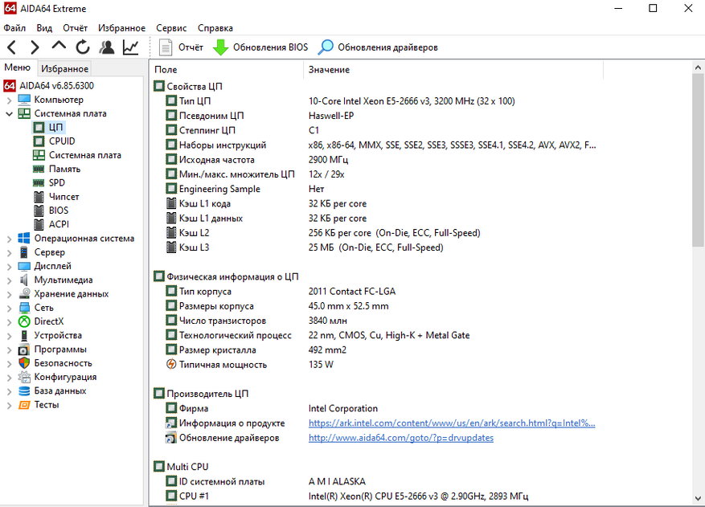Go up one level with Up arrow
Viewport: 705px width, 507px height.
59,47
